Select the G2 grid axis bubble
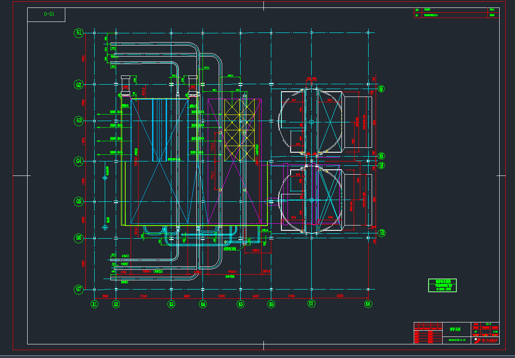Image resolution: width=515 pixels, height=358 pixels. click(79, 85)
